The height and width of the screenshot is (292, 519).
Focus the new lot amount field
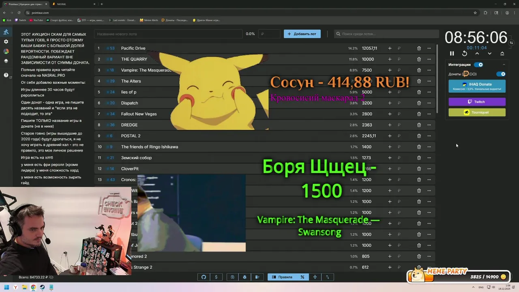pos(269,34)
